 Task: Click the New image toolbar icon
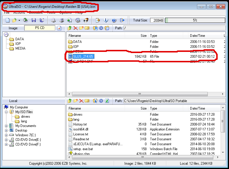8,20
